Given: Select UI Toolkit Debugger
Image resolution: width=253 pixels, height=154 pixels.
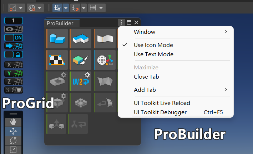Looking at the screenshot, I should 176,112.
